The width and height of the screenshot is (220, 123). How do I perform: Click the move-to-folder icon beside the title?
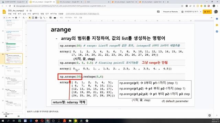(31, 11)
